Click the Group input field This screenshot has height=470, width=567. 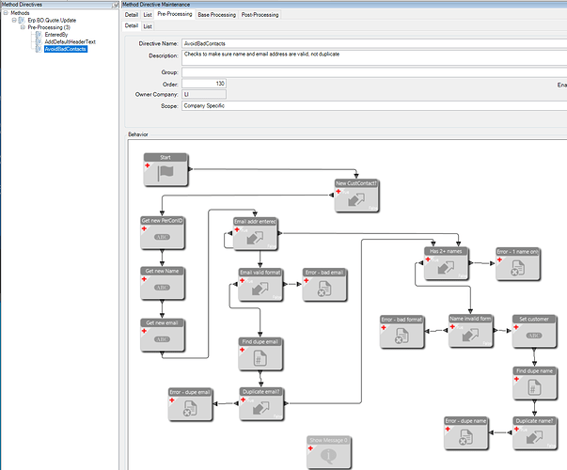click(374, 72)
